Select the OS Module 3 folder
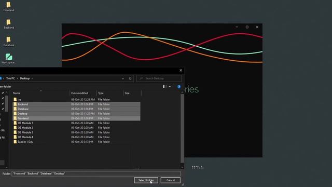Image resolution: width=332 pixels, height=187 pixels. coord(76,132)
